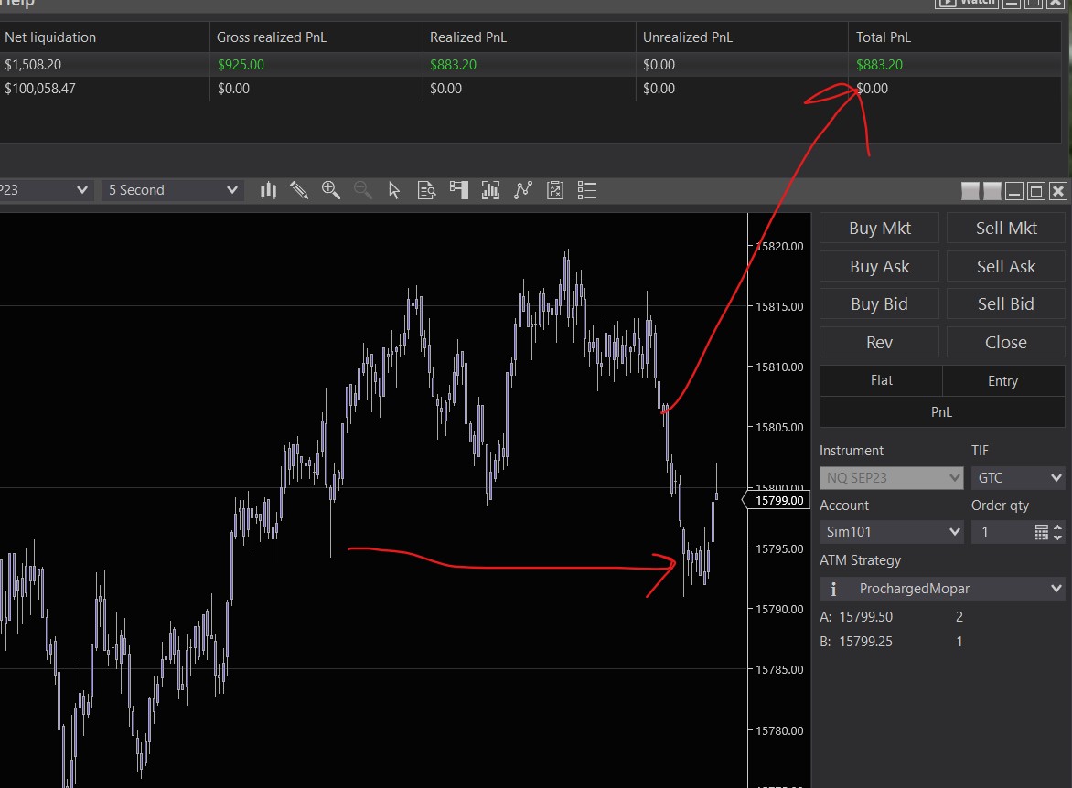Image resolution: width=1072 pixels, height=788 pixels.
Task: Click the 15799.00 current price marker
Action: tap(776, 500)
